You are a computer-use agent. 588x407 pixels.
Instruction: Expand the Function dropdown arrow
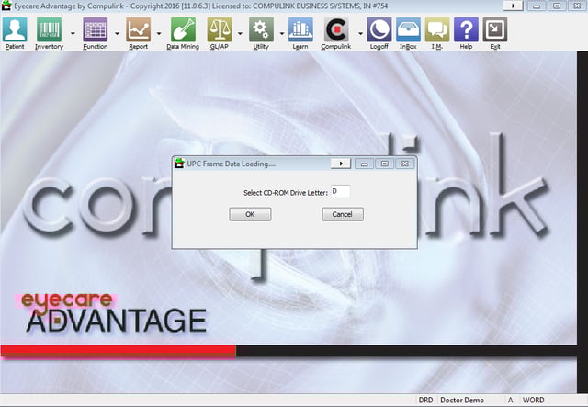click(117, 33)
